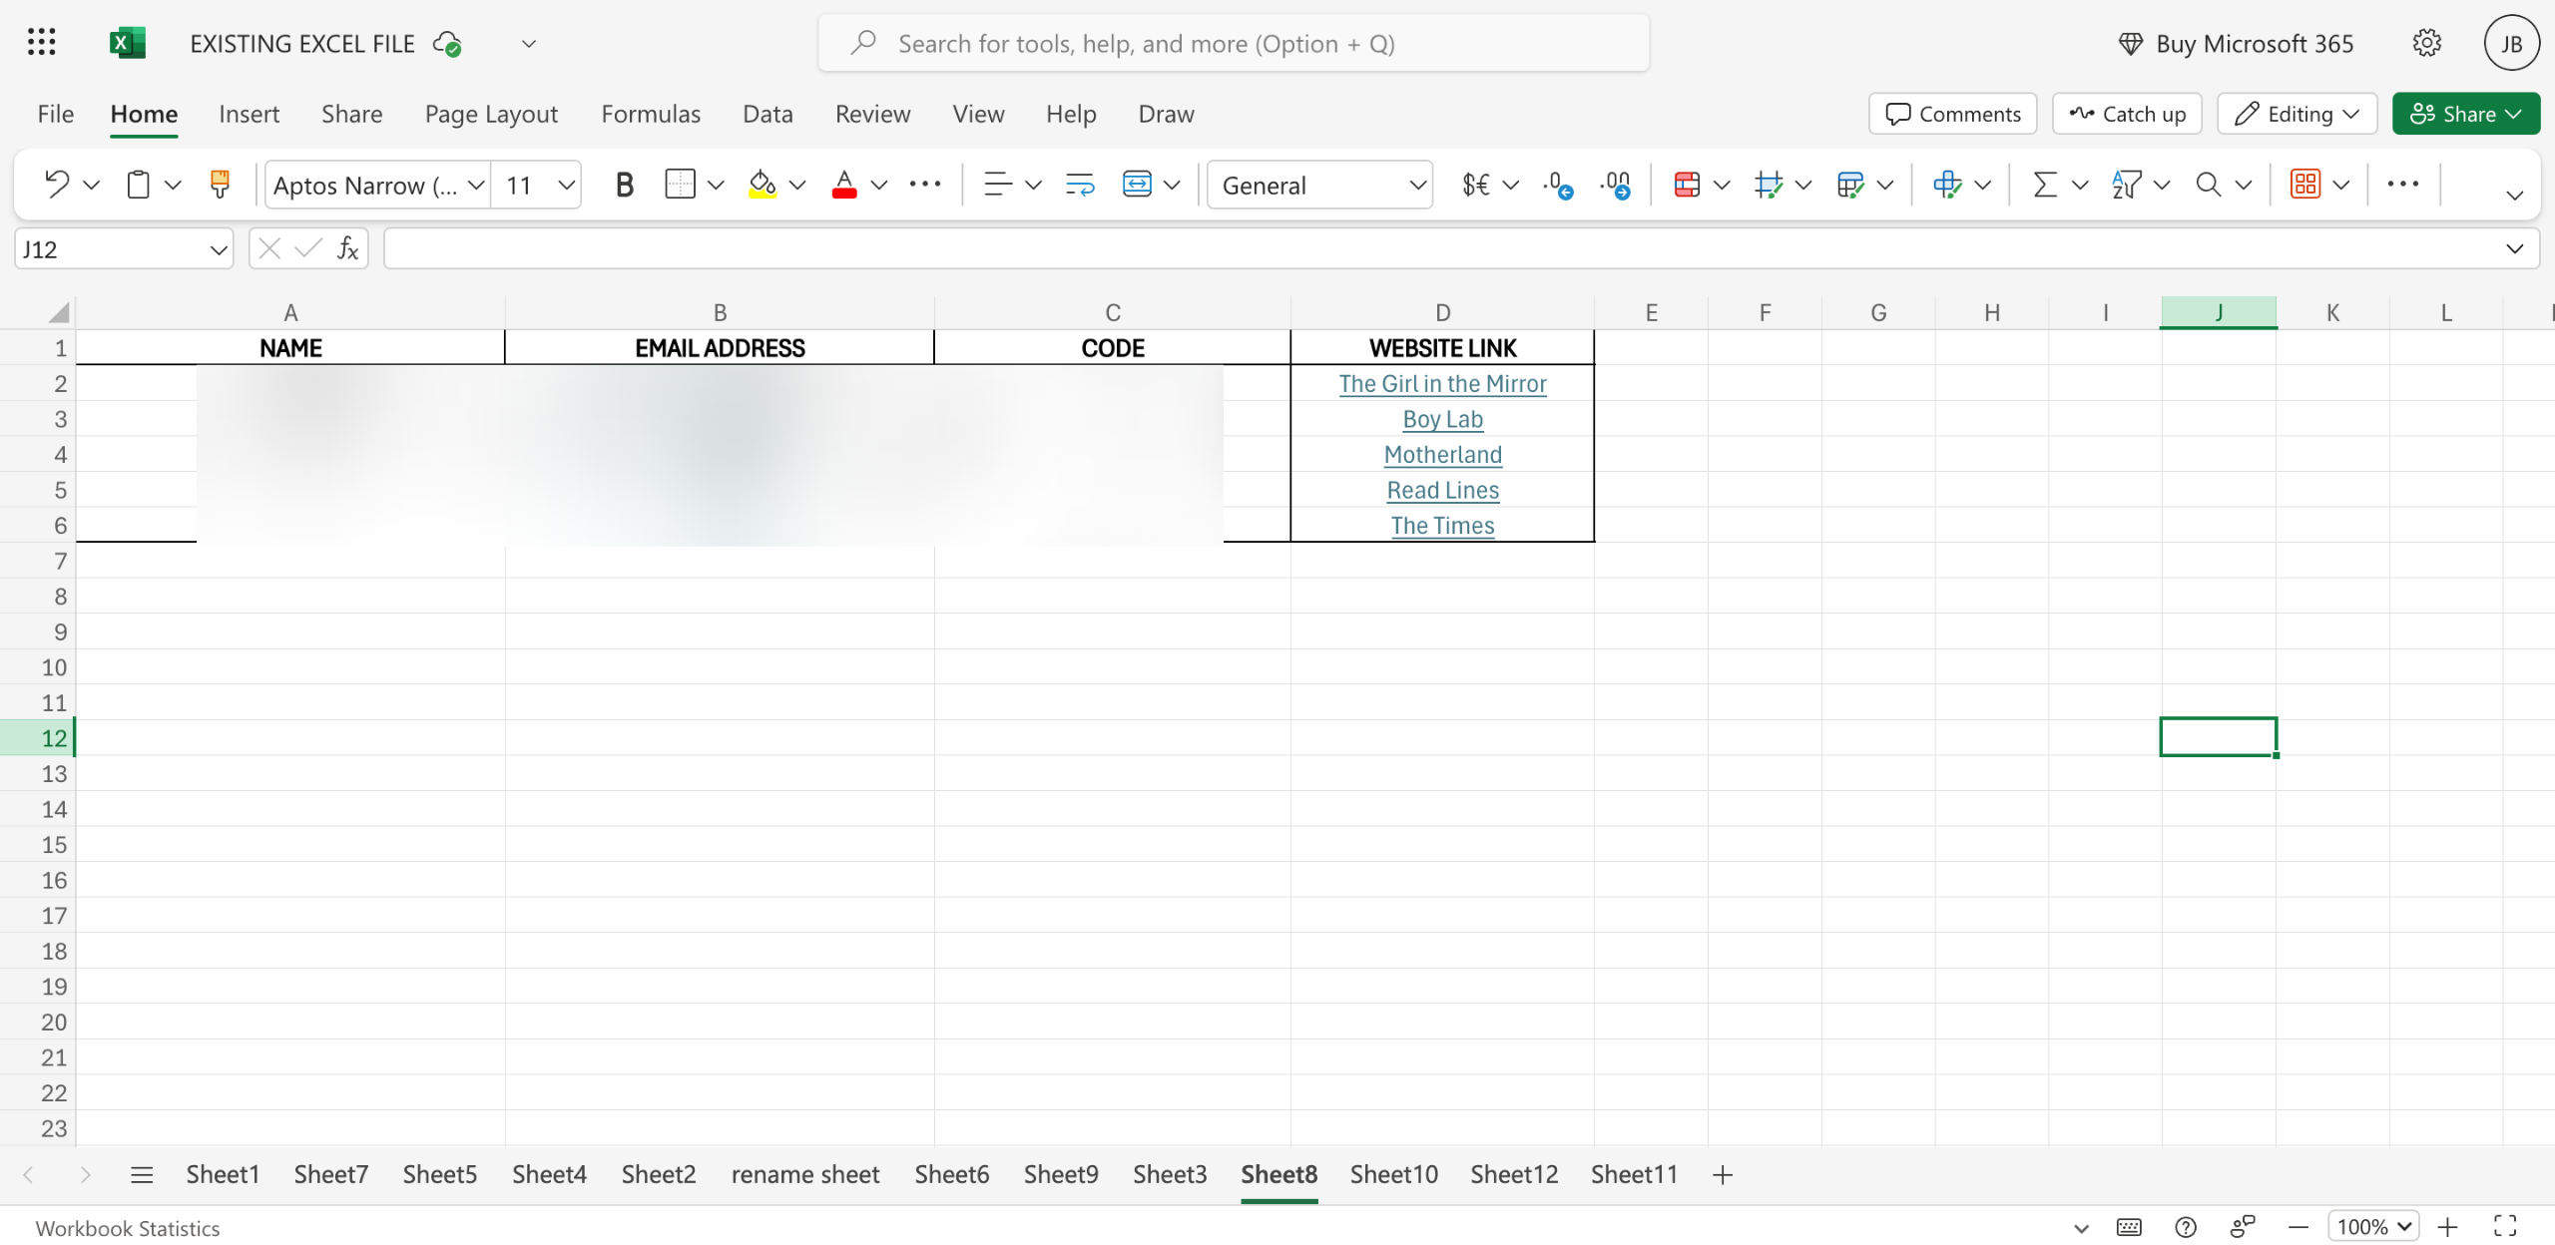Screen dimensions: 2555x1245
Task: Expand the General number format dropdown
Action: 1416,185
